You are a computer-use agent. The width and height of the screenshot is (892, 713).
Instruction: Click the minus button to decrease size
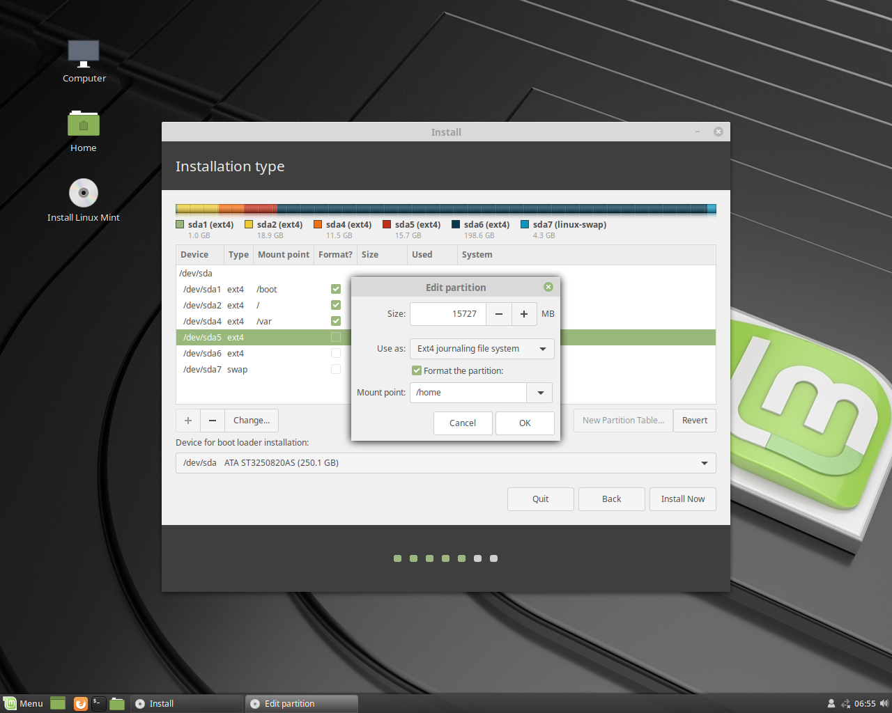(499, 314)
